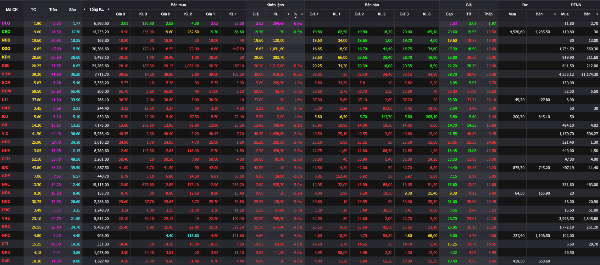Open the SCR stock symbol
Viewport: 600px width, 265px height.
[x=6, y=83]
